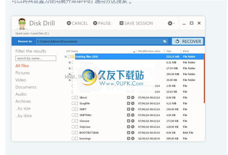Expand the 17.54 MB subfolder node
Image resolution: width=228 pixels, height=155 pixels.
[70, 68]
